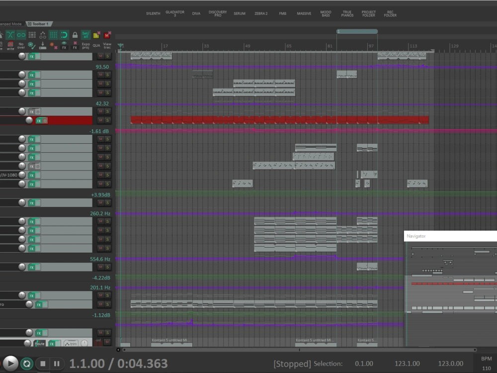Click the grid lines toolbar icon
This screenshot has height=373, width=497.
(x=54, y=35)
